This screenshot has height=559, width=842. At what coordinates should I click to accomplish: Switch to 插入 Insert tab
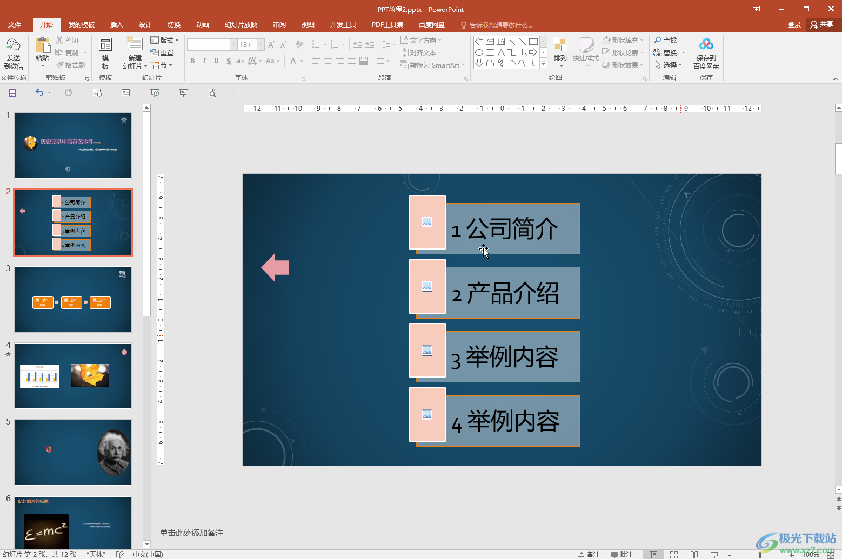(x=117, y=25)
